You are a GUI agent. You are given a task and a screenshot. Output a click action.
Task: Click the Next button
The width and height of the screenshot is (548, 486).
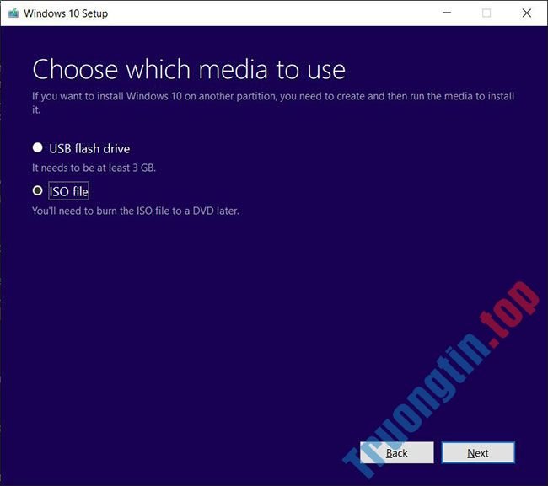tap(478, 453)
